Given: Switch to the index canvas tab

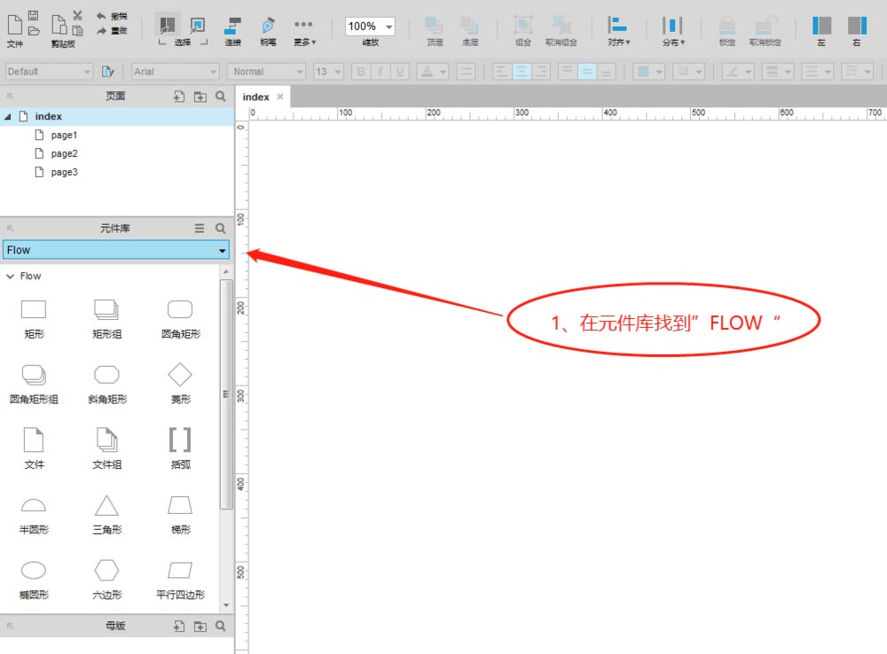Looking at the screenshot, I should coord(255,97).
